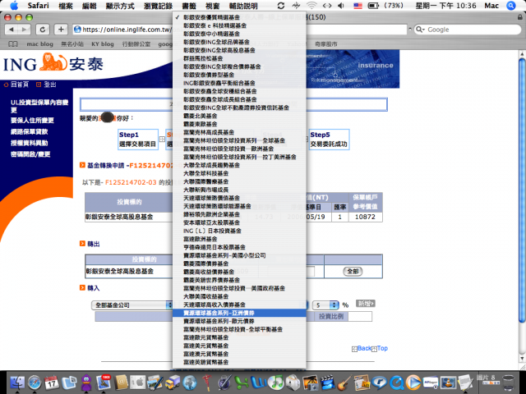The image size is (526, 394).
Task: Click the sync arrows menu bar icon
Action: click(281, 6)
